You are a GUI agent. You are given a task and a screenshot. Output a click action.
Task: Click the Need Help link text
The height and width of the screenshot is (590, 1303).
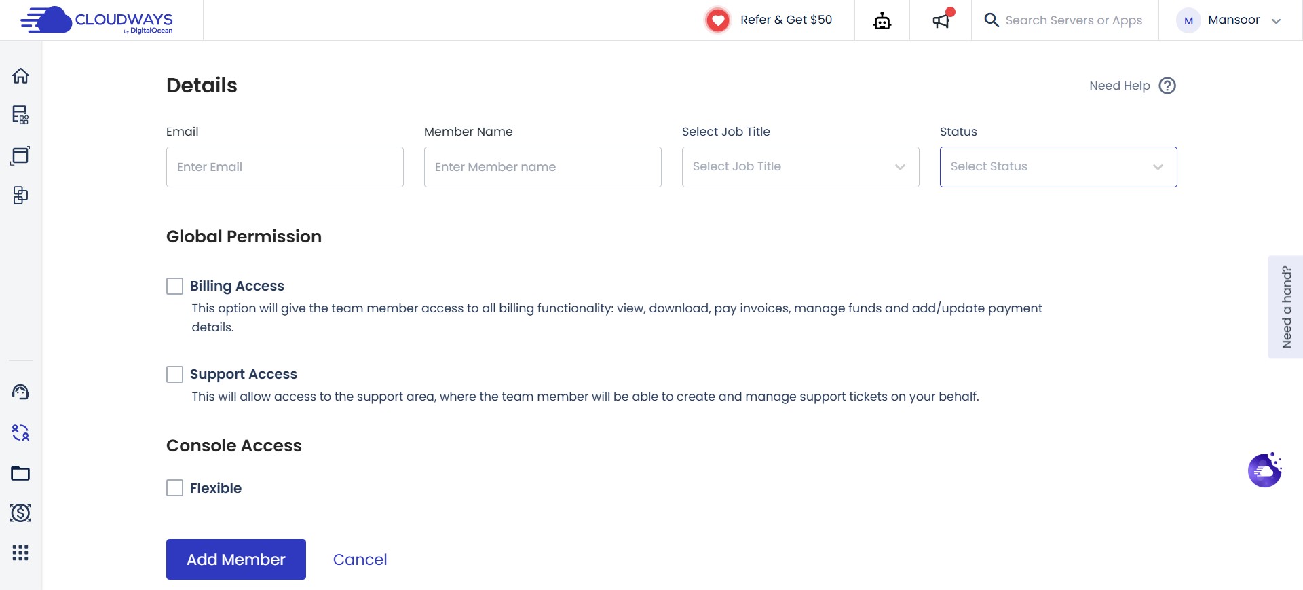pos(1119,86)
